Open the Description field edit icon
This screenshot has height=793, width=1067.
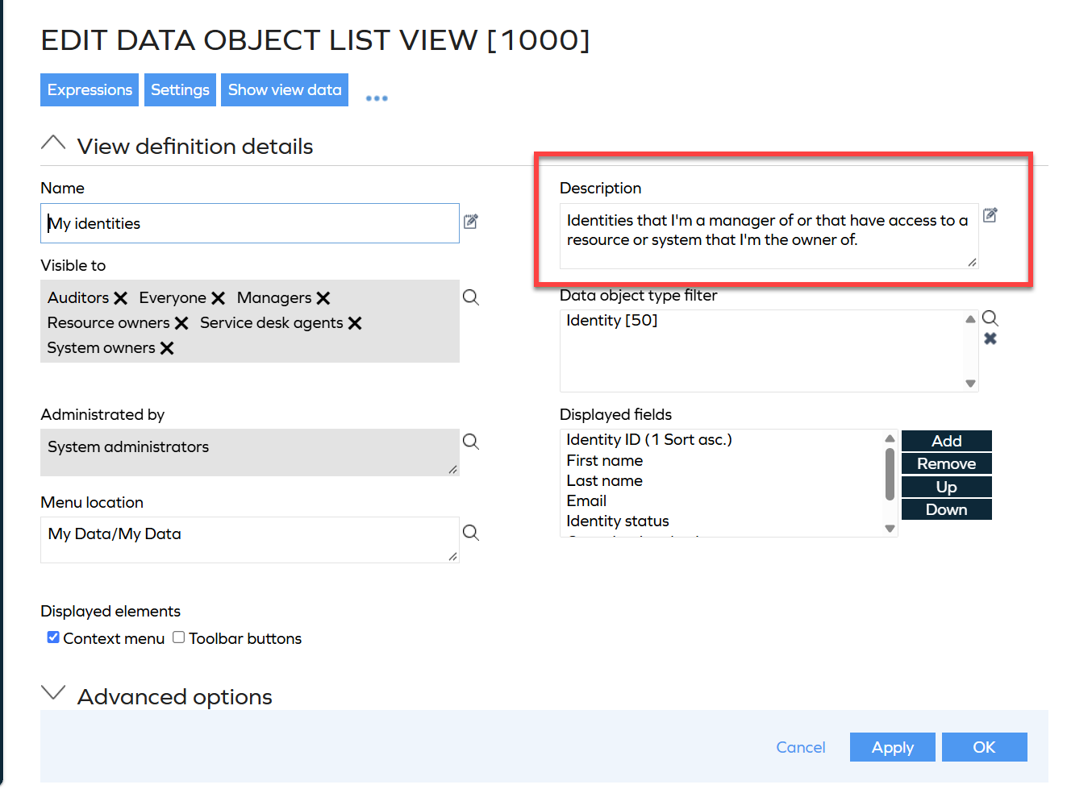click(990, 215)
